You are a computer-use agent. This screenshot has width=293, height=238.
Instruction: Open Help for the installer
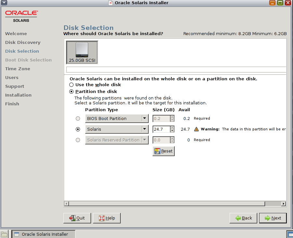107,218
